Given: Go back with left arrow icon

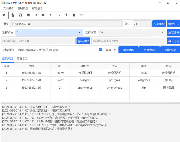Looking at the screenshot, I should [x=51, y=15].
